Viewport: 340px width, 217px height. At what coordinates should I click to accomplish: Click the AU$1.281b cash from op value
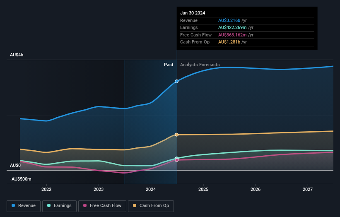click(x=229, y=42)
